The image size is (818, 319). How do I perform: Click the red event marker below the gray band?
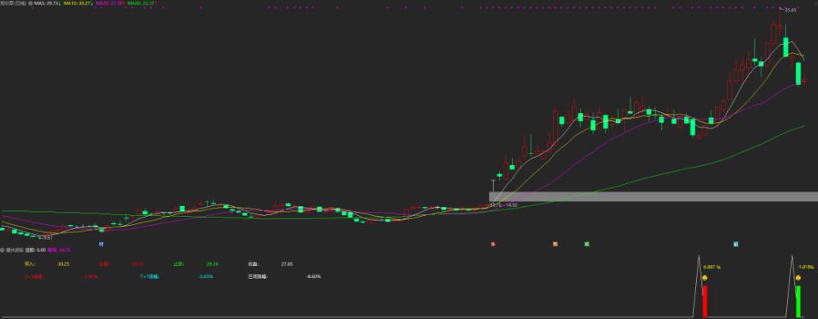point(492,244)
